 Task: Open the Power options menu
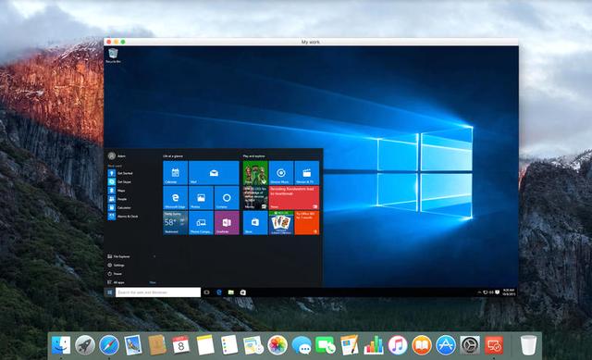click(115, 274)
